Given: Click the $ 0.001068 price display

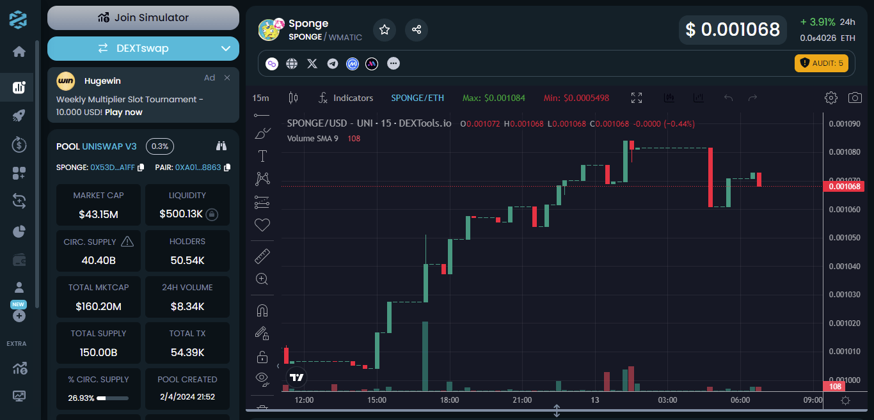Looking at the screenshot, I should point(733,29).
